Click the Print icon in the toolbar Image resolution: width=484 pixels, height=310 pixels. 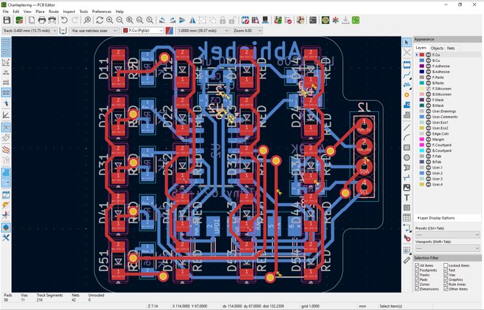pyautogui.click(x=42, y=20)
